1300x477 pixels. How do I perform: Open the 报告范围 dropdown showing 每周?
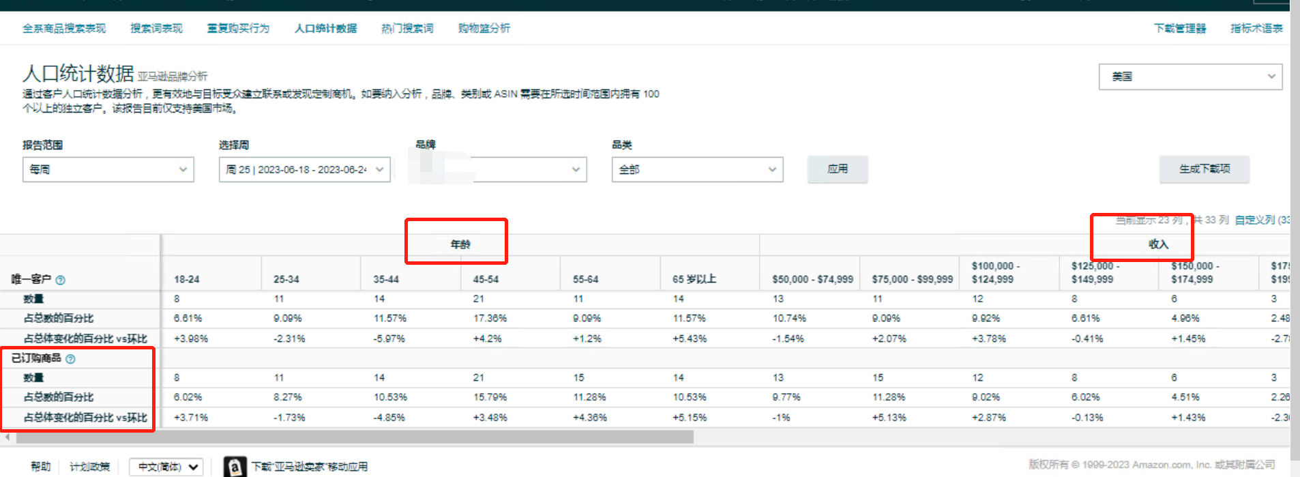[108, 169]
